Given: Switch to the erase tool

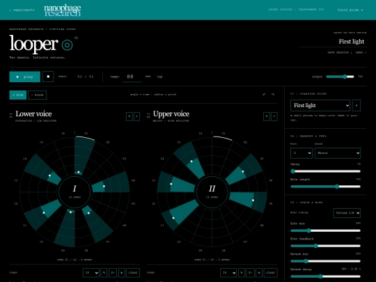Looking at the screenshot, I should [x=37, y=95].
